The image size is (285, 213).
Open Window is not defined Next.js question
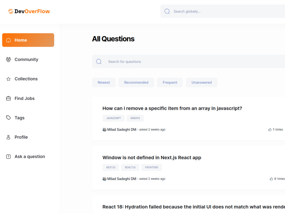pyautogui.click(x=152, y=158)
